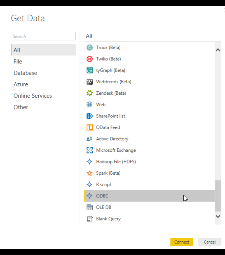
Task: Choose the Hadoop File (HDFS) icon
Action: pos(89,162)
